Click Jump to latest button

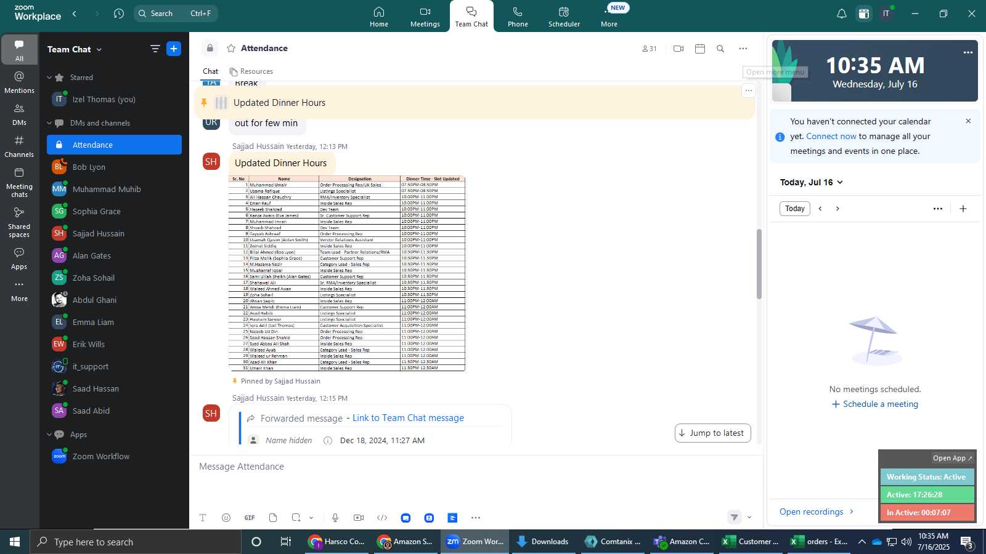tap(713, 433)
